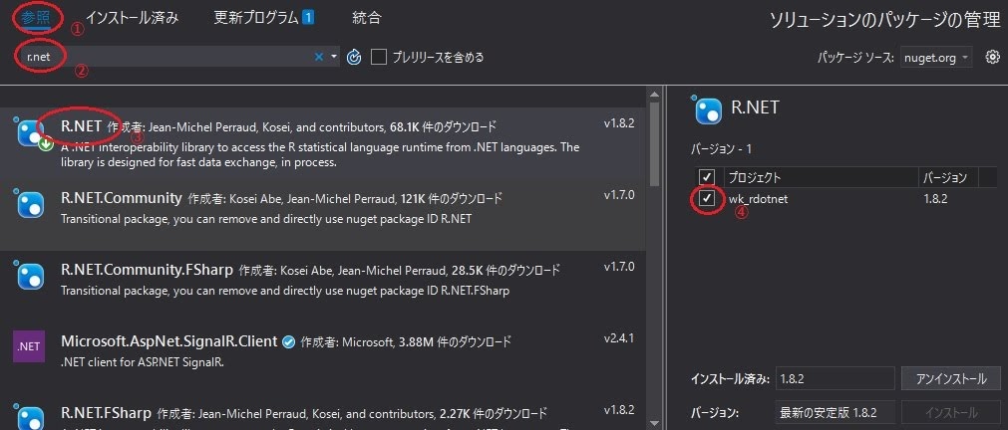Select the wk_rdotnet project row name
The width and height of the screenshot is (1008, 430).
click(758, 199)
